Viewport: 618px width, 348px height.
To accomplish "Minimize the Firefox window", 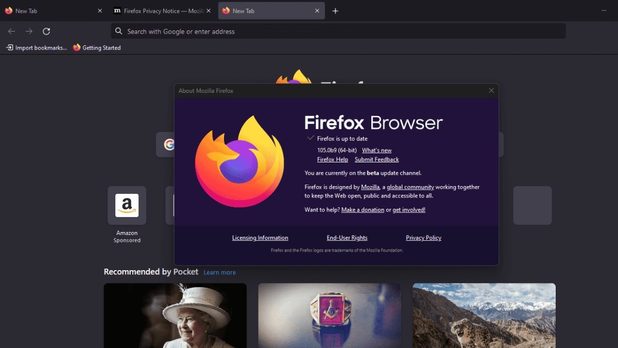I will click(604, 11).
